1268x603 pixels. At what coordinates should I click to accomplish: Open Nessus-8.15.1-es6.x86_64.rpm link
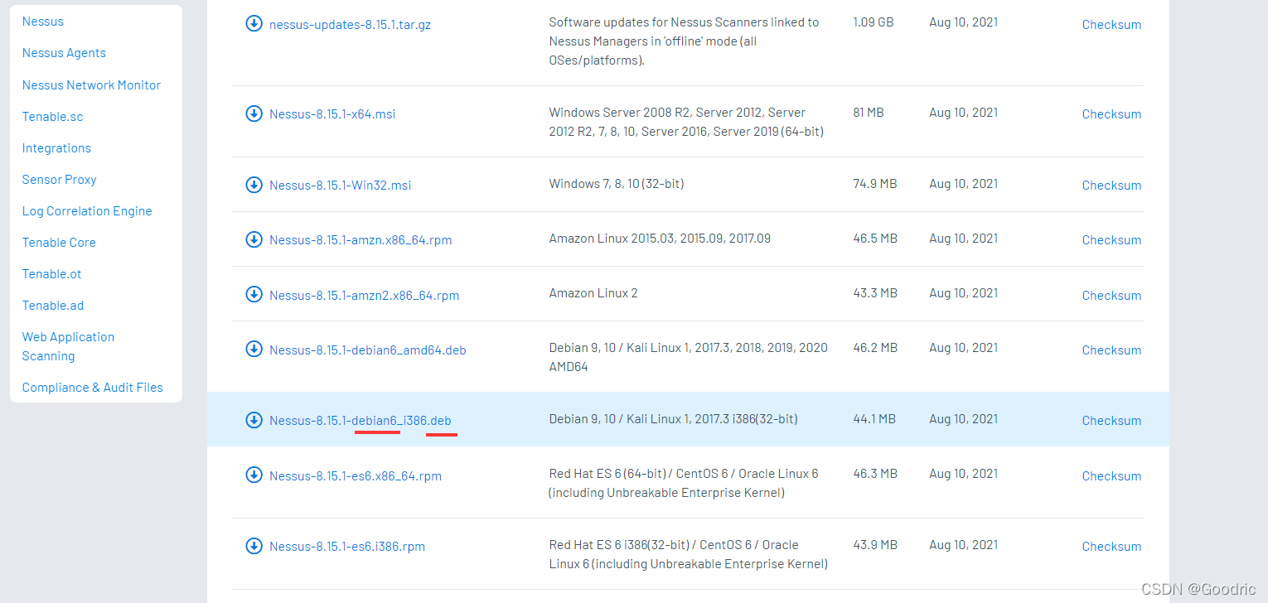click(x=356, y=476)
